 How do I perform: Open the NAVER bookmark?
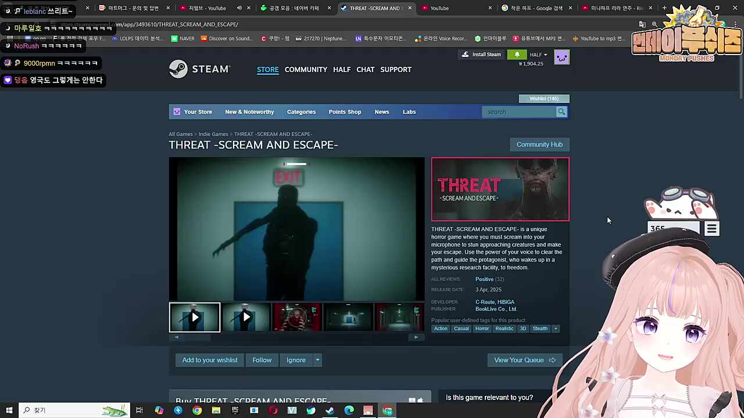tap(183, 38)
